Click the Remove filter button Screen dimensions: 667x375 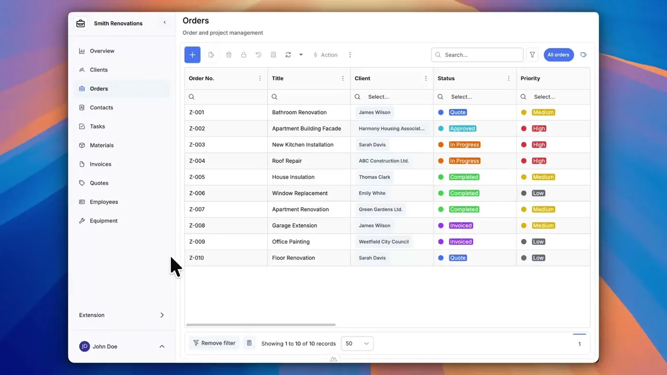(x=214, y=343)
